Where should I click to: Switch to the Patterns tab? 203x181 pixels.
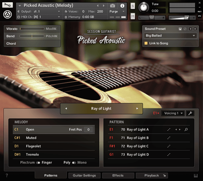[51, 175]
